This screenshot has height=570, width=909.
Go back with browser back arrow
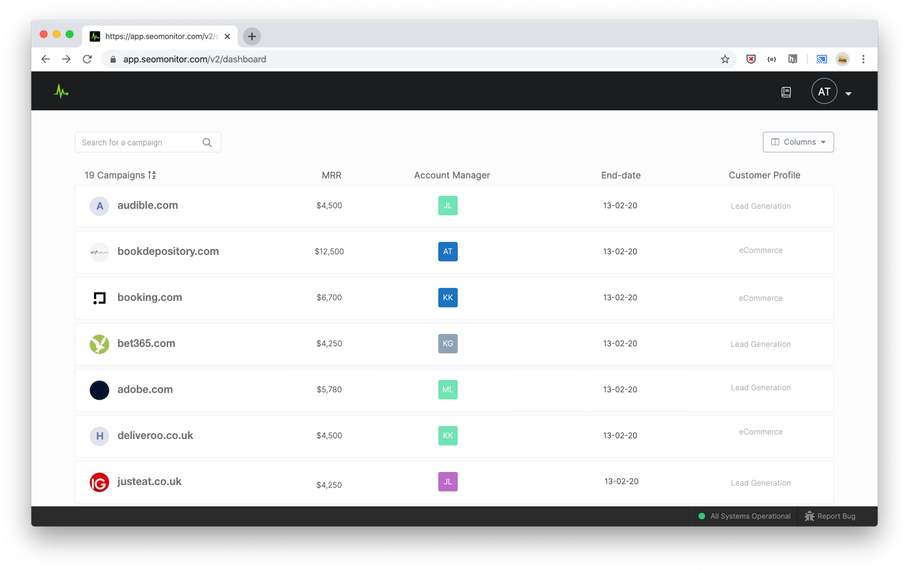[x=45, y=59]
